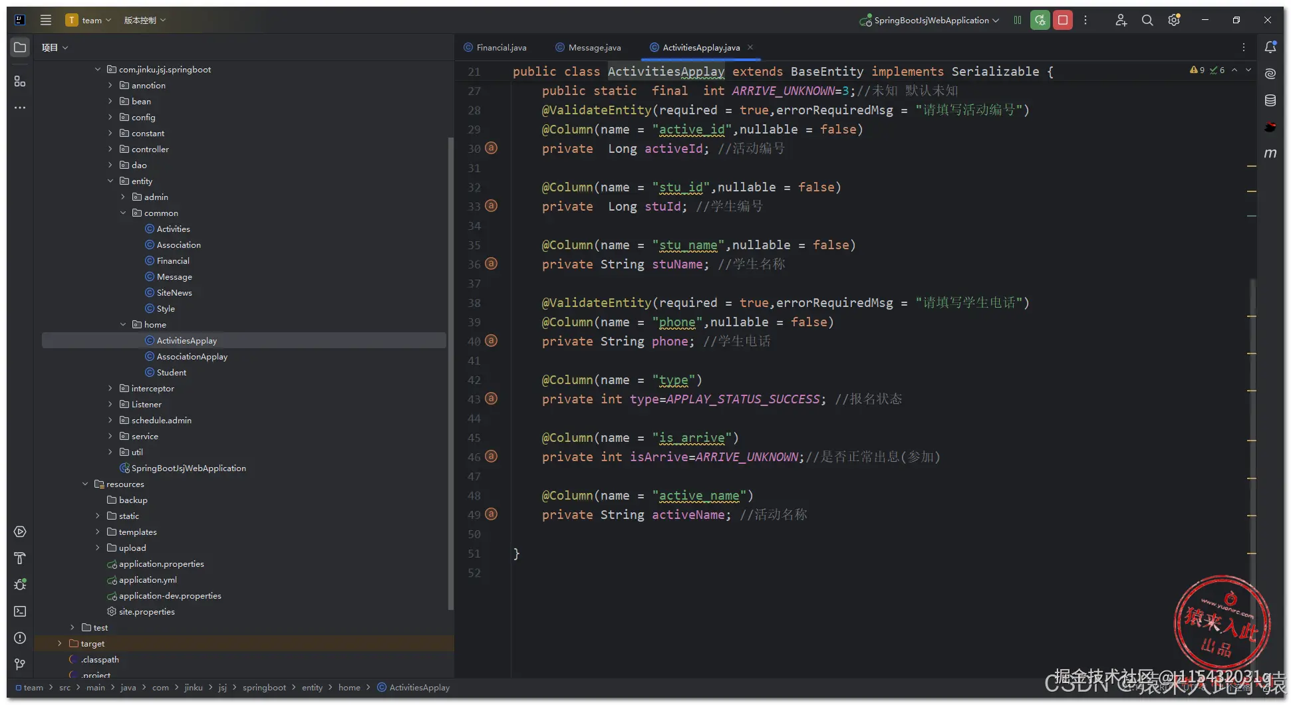Collapse the home package

click(x=123, y=324)
